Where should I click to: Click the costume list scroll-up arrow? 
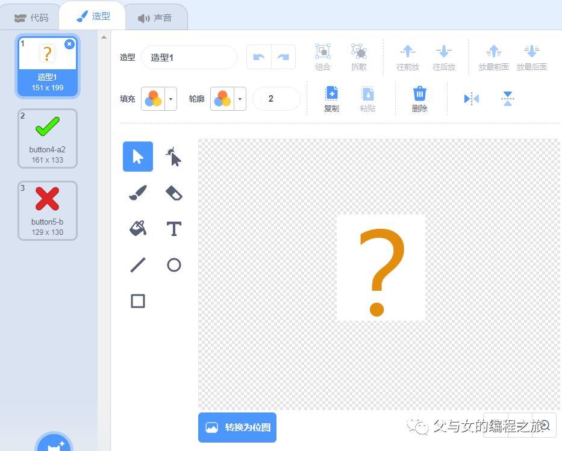point(104,37)
